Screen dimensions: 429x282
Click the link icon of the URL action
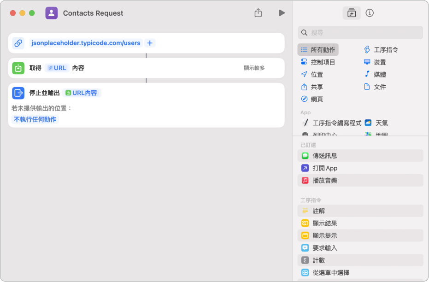[x=18, y=43]
